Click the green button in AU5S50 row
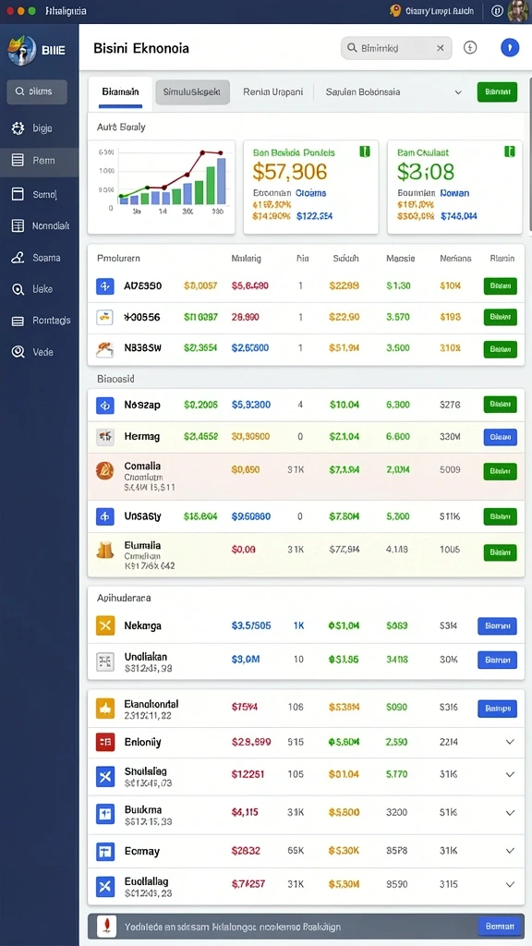 [x=500, y=286]
